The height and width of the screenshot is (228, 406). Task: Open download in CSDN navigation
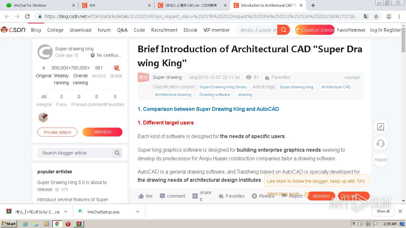(81, 30)
